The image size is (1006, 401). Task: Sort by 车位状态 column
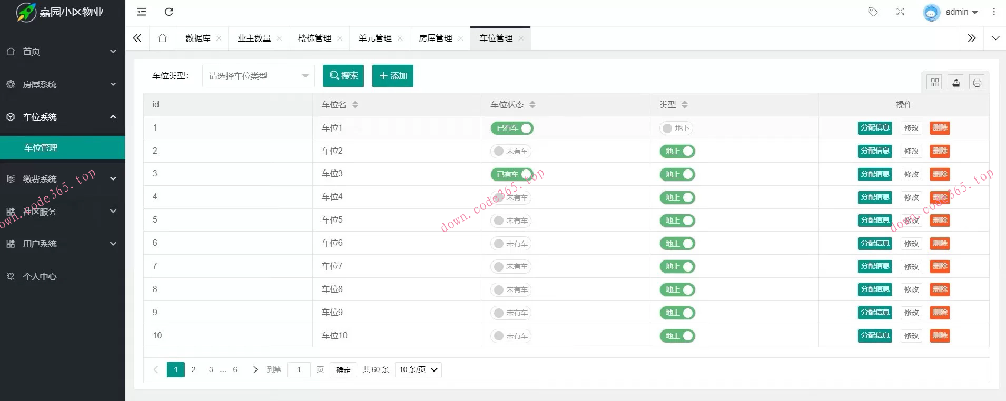532,105
